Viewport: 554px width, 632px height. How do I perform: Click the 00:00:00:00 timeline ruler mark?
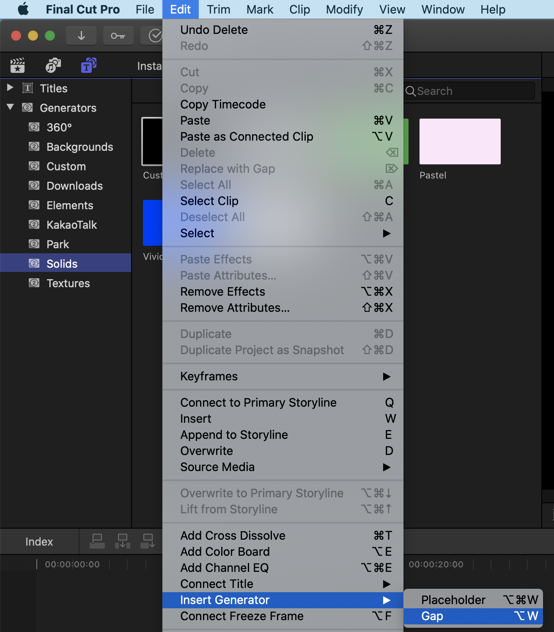[72, 564]
